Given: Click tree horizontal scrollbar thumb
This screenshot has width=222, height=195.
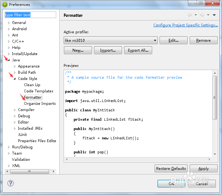Looking at the screenshot, I should pos(29,171).
